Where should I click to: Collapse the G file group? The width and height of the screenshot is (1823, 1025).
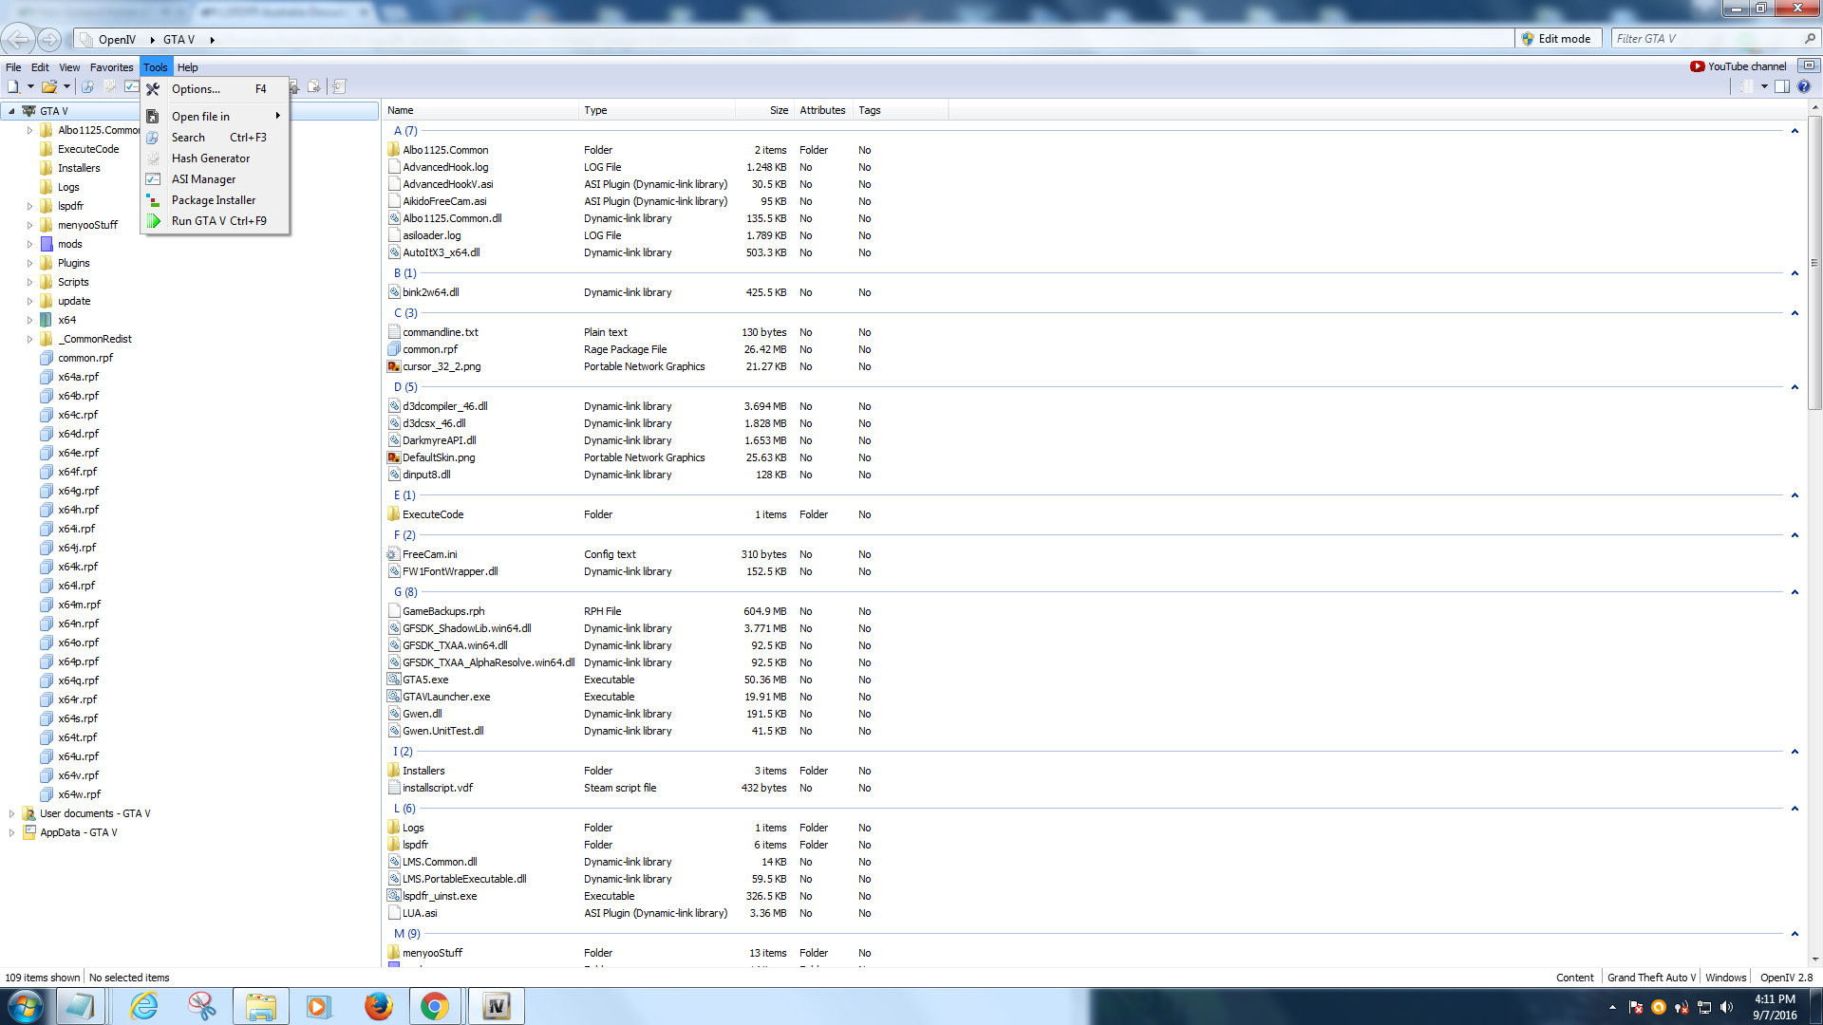point(1795,592)
